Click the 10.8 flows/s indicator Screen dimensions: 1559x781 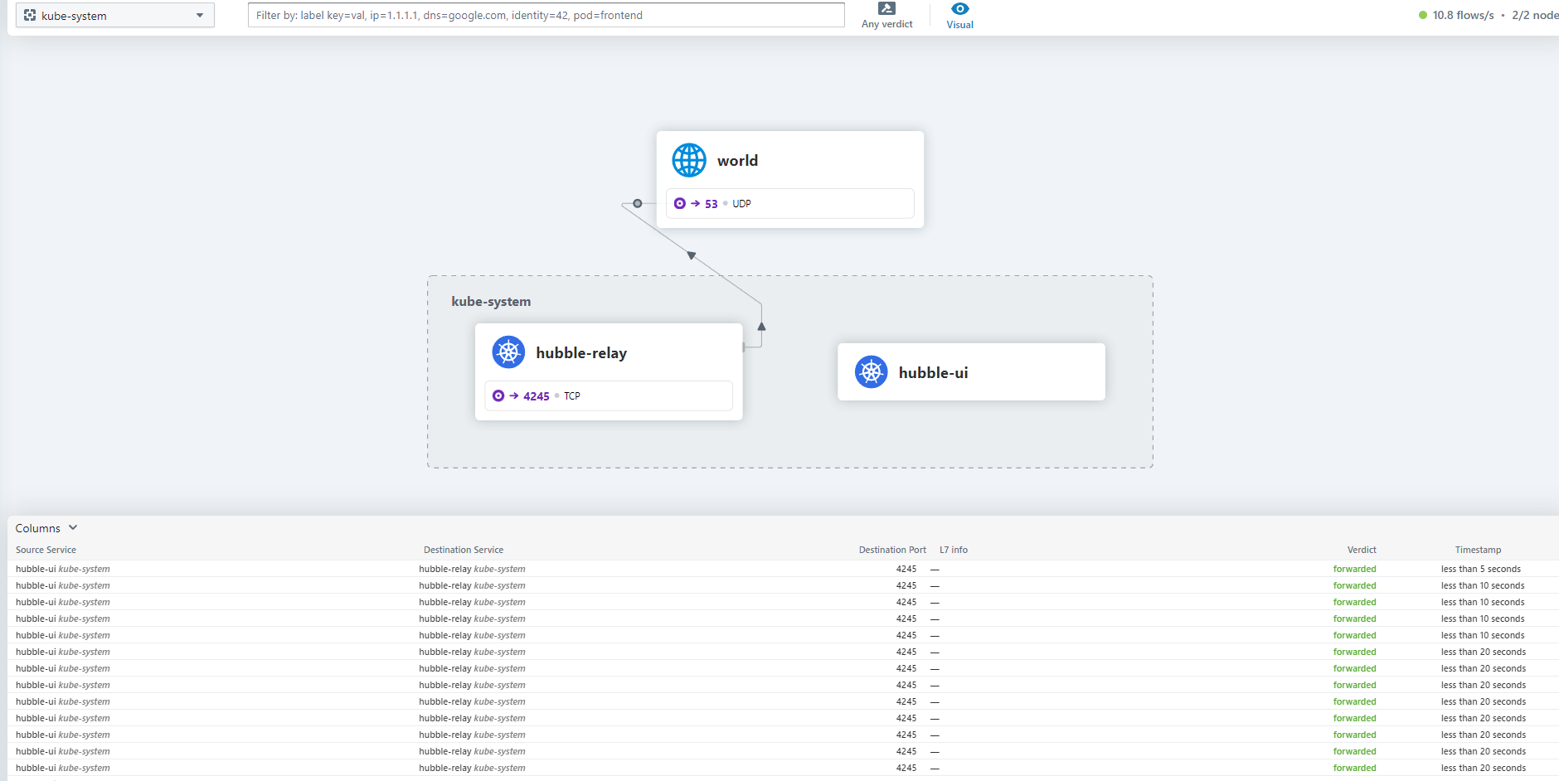(1463, 15)
